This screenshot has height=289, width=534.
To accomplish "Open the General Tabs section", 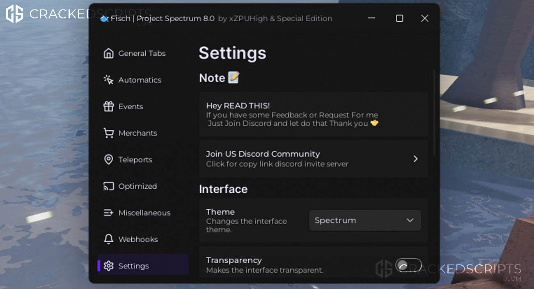I will click(143, 54).
